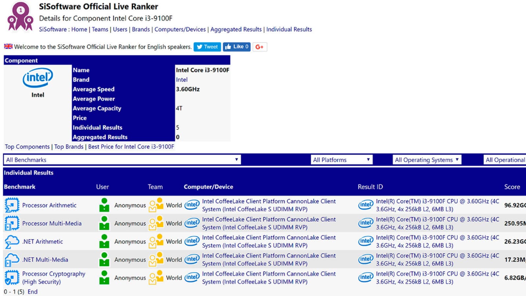This screenshot has height=296, width=526.
Task: Open the All Operating Systems dropdown
Action: 427,160
